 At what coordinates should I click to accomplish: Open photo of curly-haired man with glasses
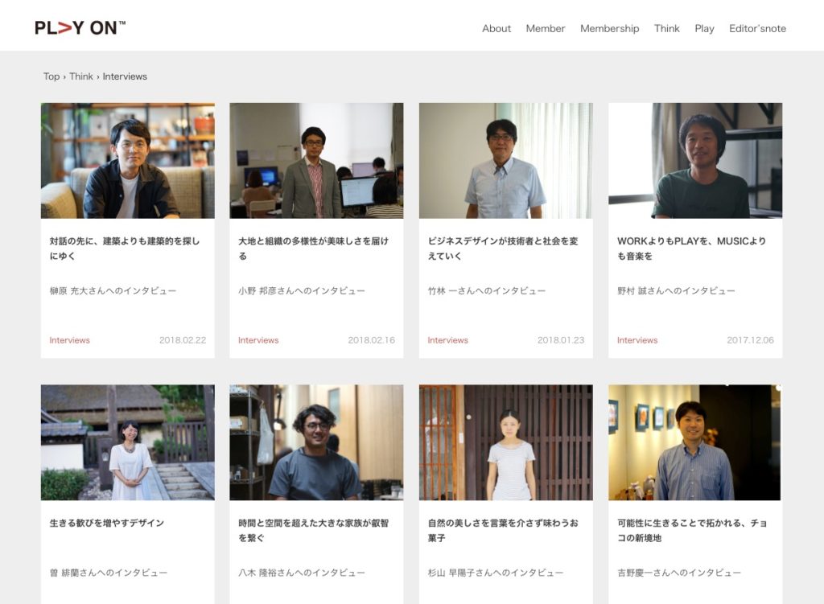tap(316, 442)
